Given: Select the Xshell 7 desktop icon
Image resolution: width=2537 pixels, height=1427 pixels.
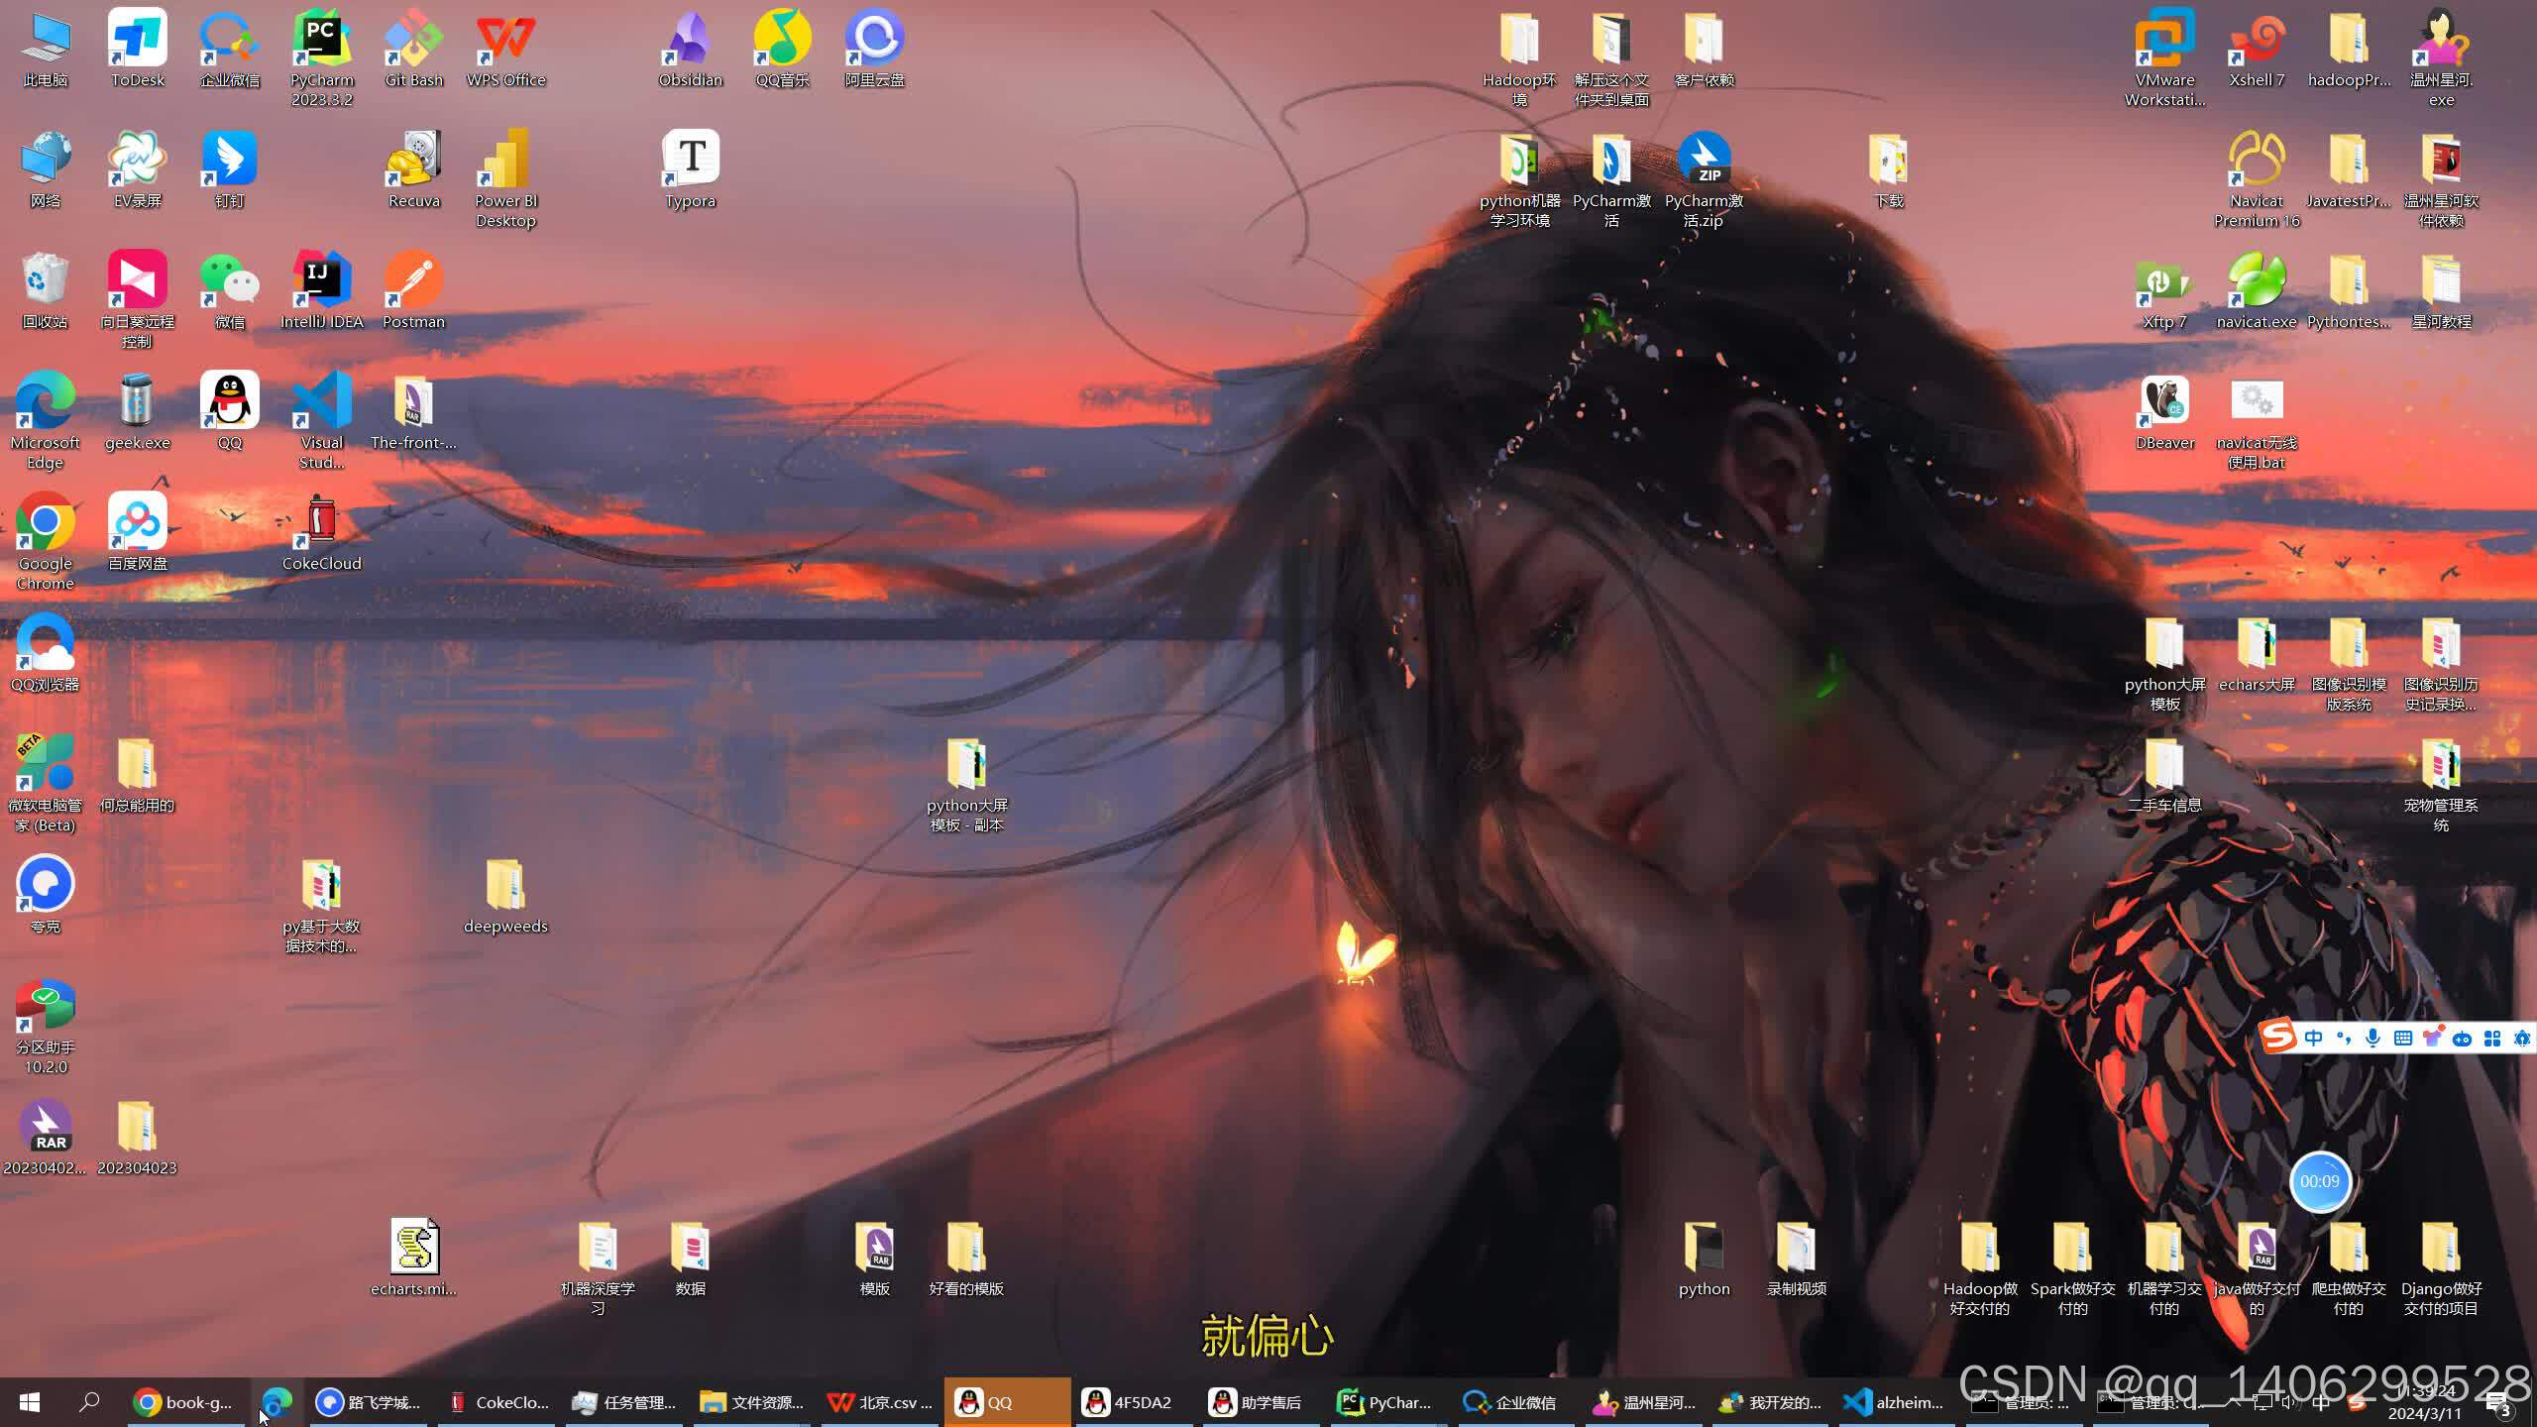Looking at the screenshot, I should pos(2258,50).
